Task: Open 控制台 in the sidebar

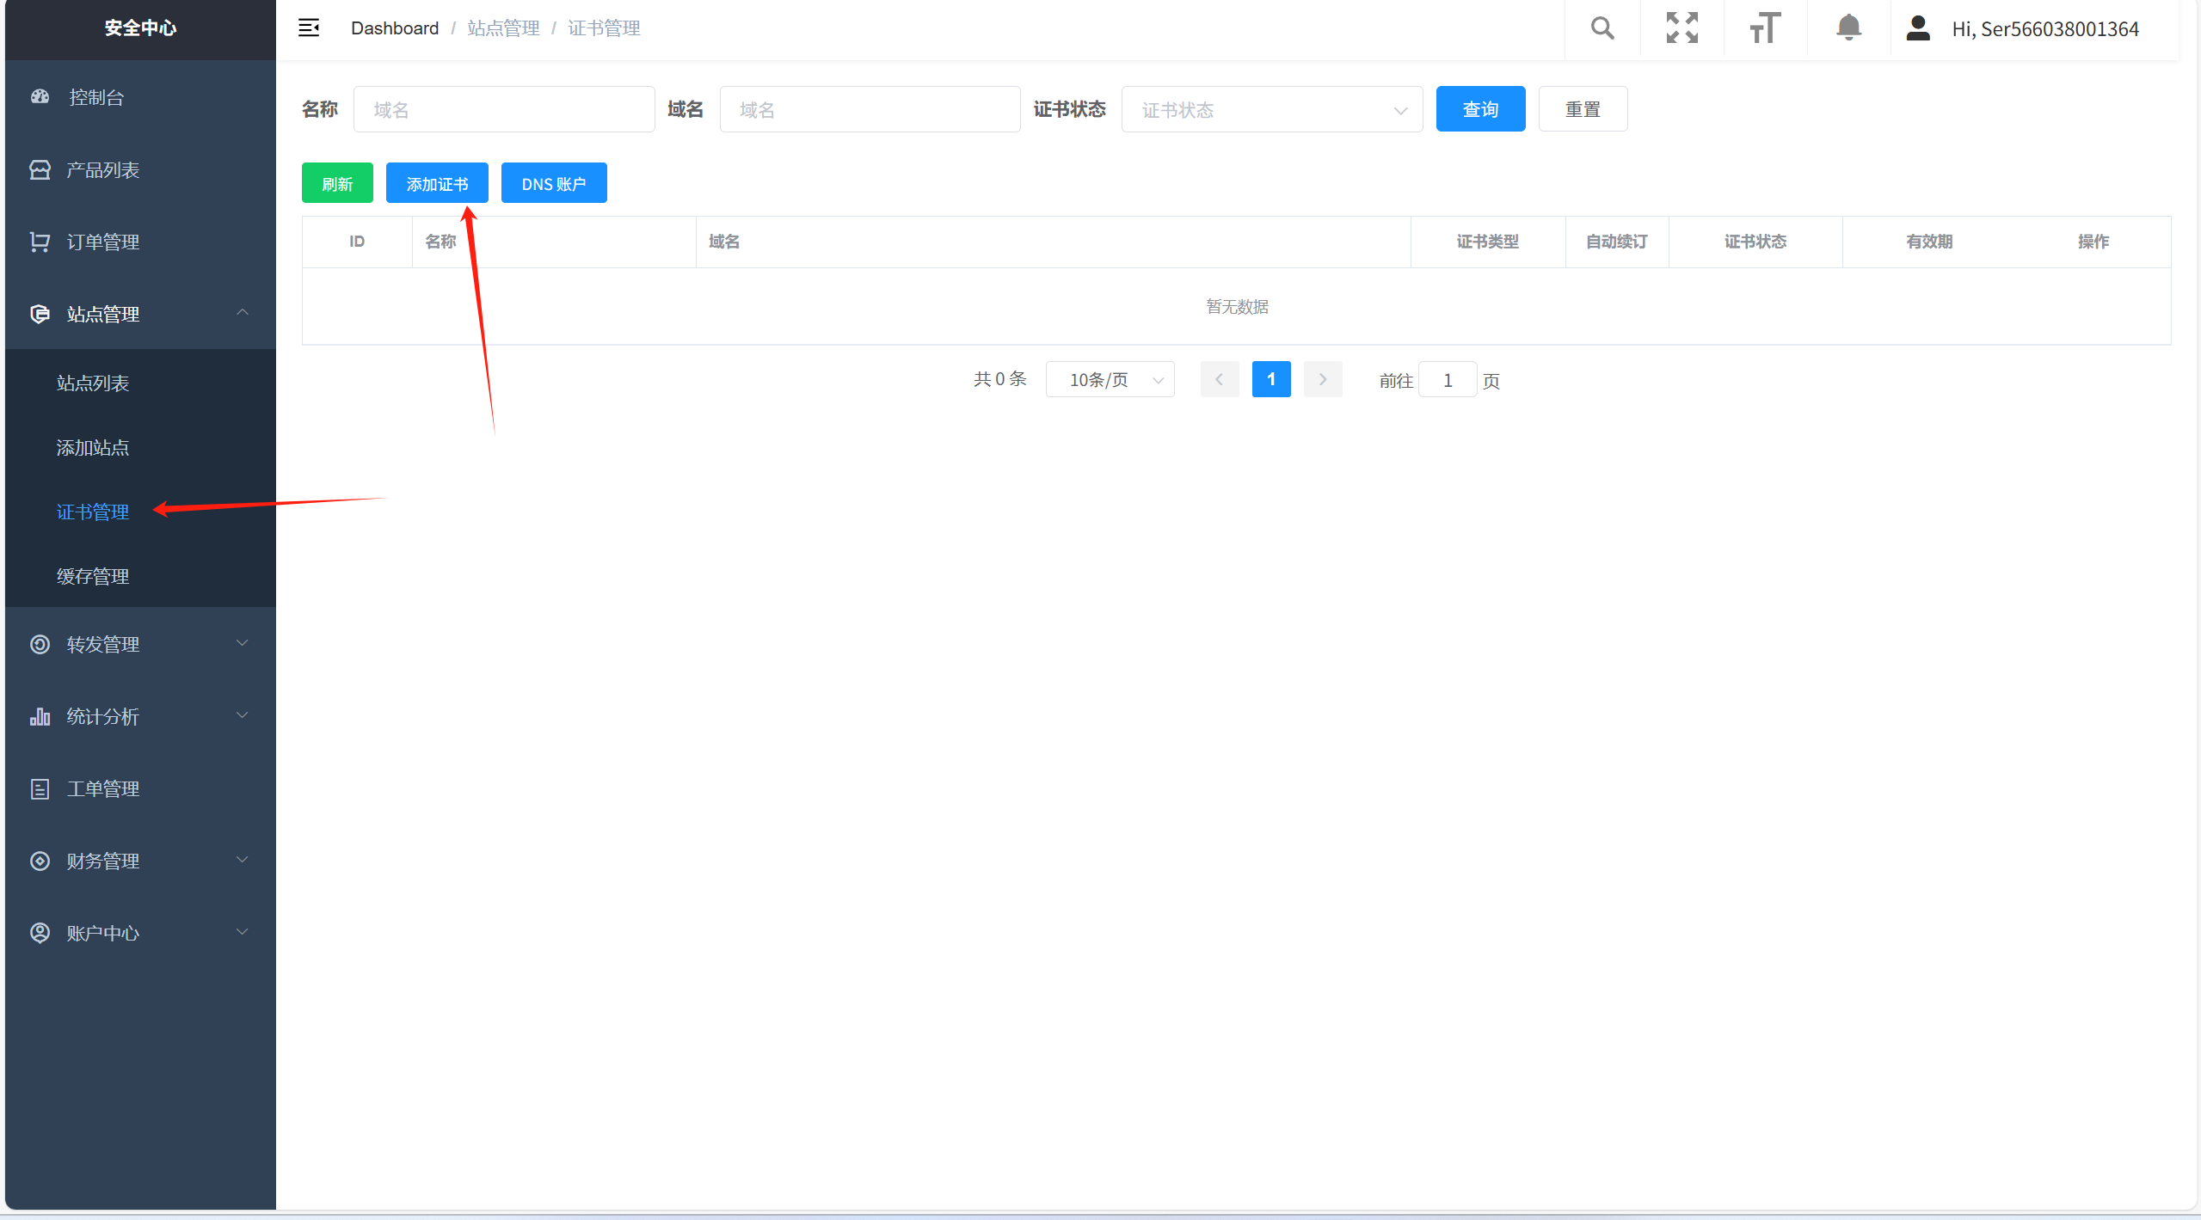Action: pos(140,97)
